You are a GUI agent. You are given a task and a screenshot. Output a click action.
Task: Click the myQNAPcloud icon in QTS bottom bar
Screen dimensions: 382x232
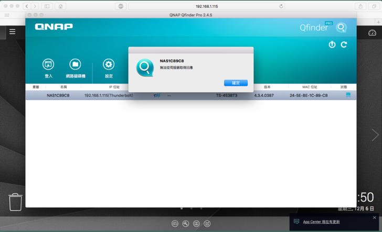pyautogui.click(x=175, y=224)
